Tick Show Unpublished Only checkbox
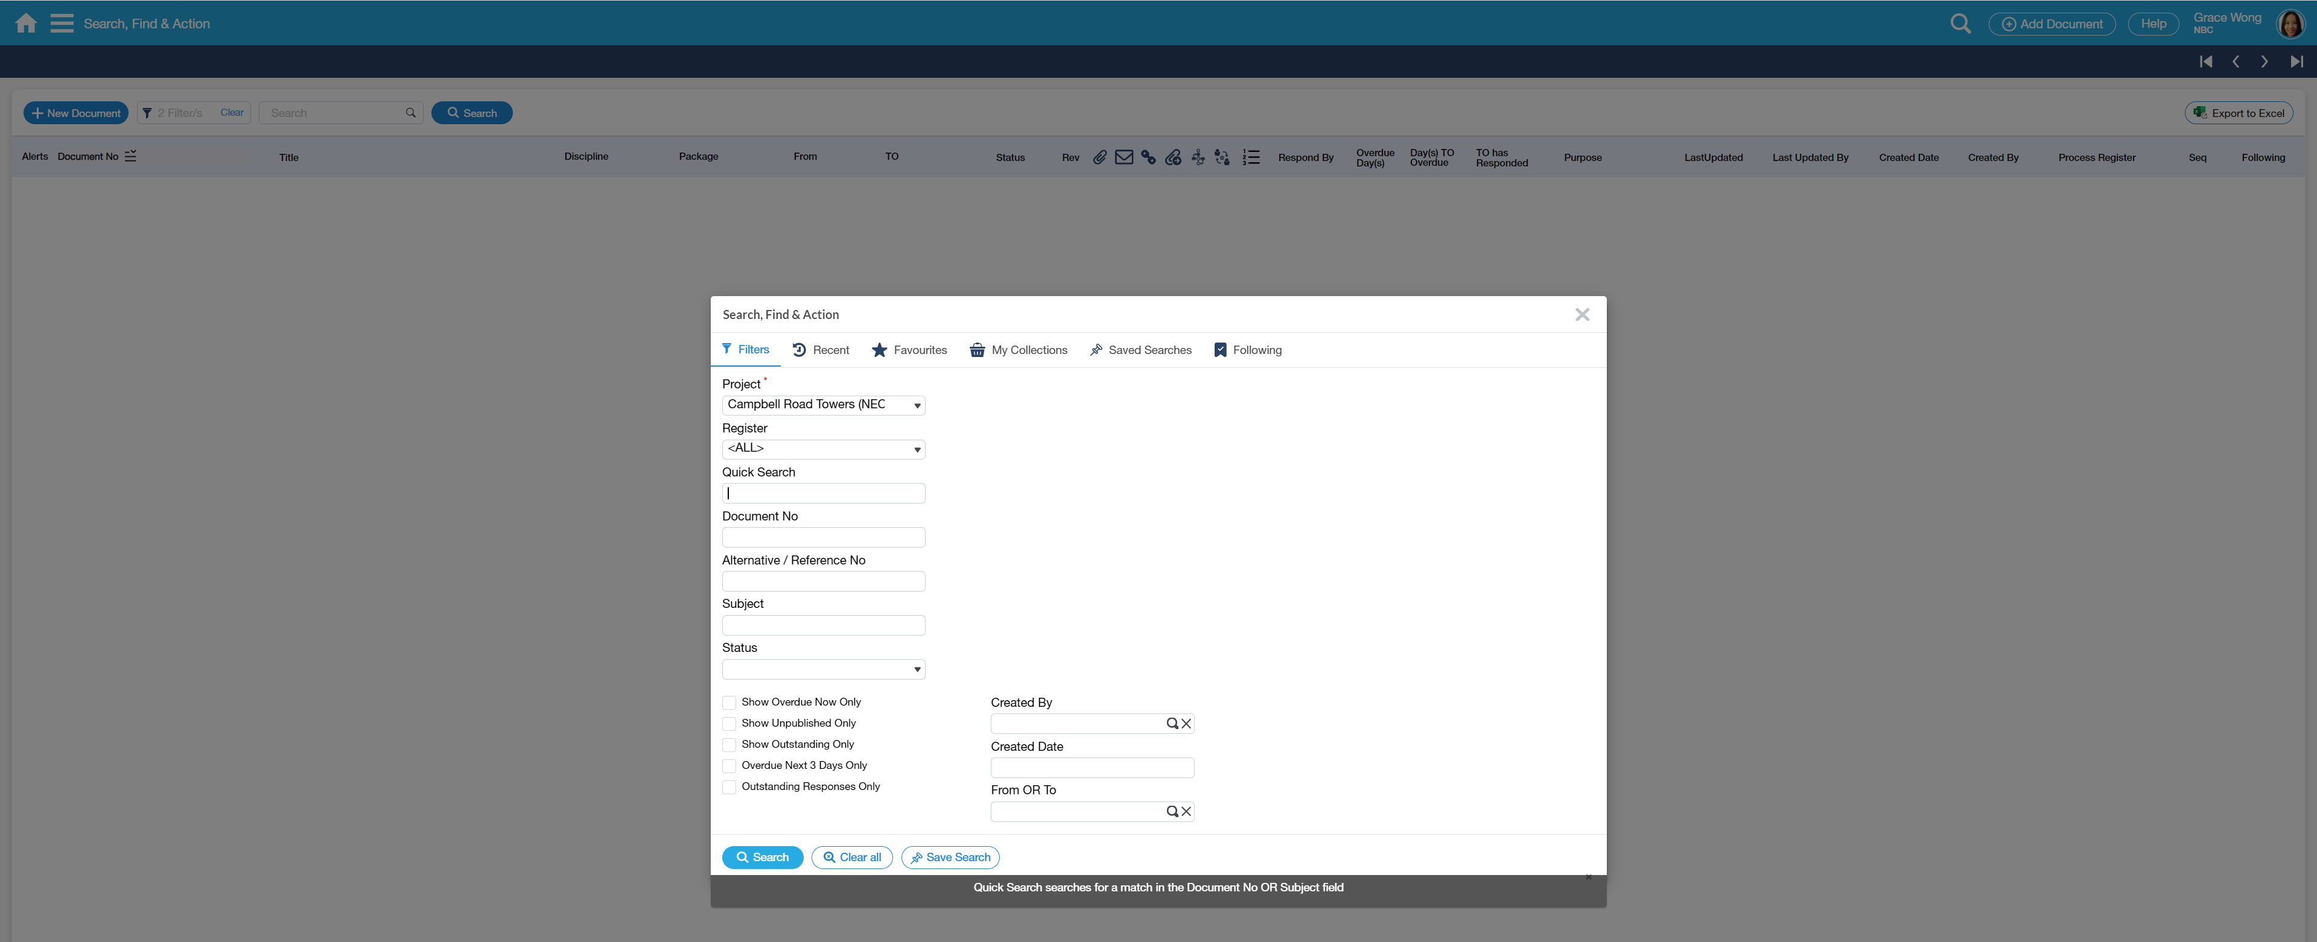Viewport: 2317px width, 942px height. (729, 724)
